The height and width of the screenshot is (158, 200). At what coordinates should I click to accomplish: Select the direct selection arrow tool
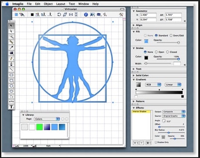11,31
